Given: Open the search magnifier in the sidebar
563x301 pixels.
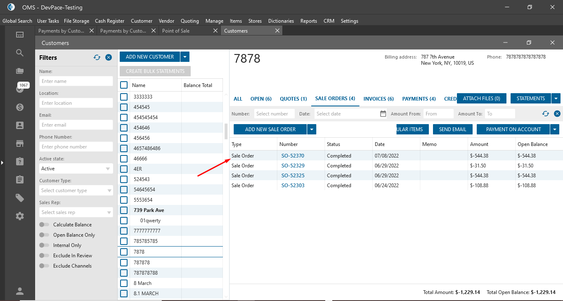Looking at the screenshot, I should click(x=20, y=53).
